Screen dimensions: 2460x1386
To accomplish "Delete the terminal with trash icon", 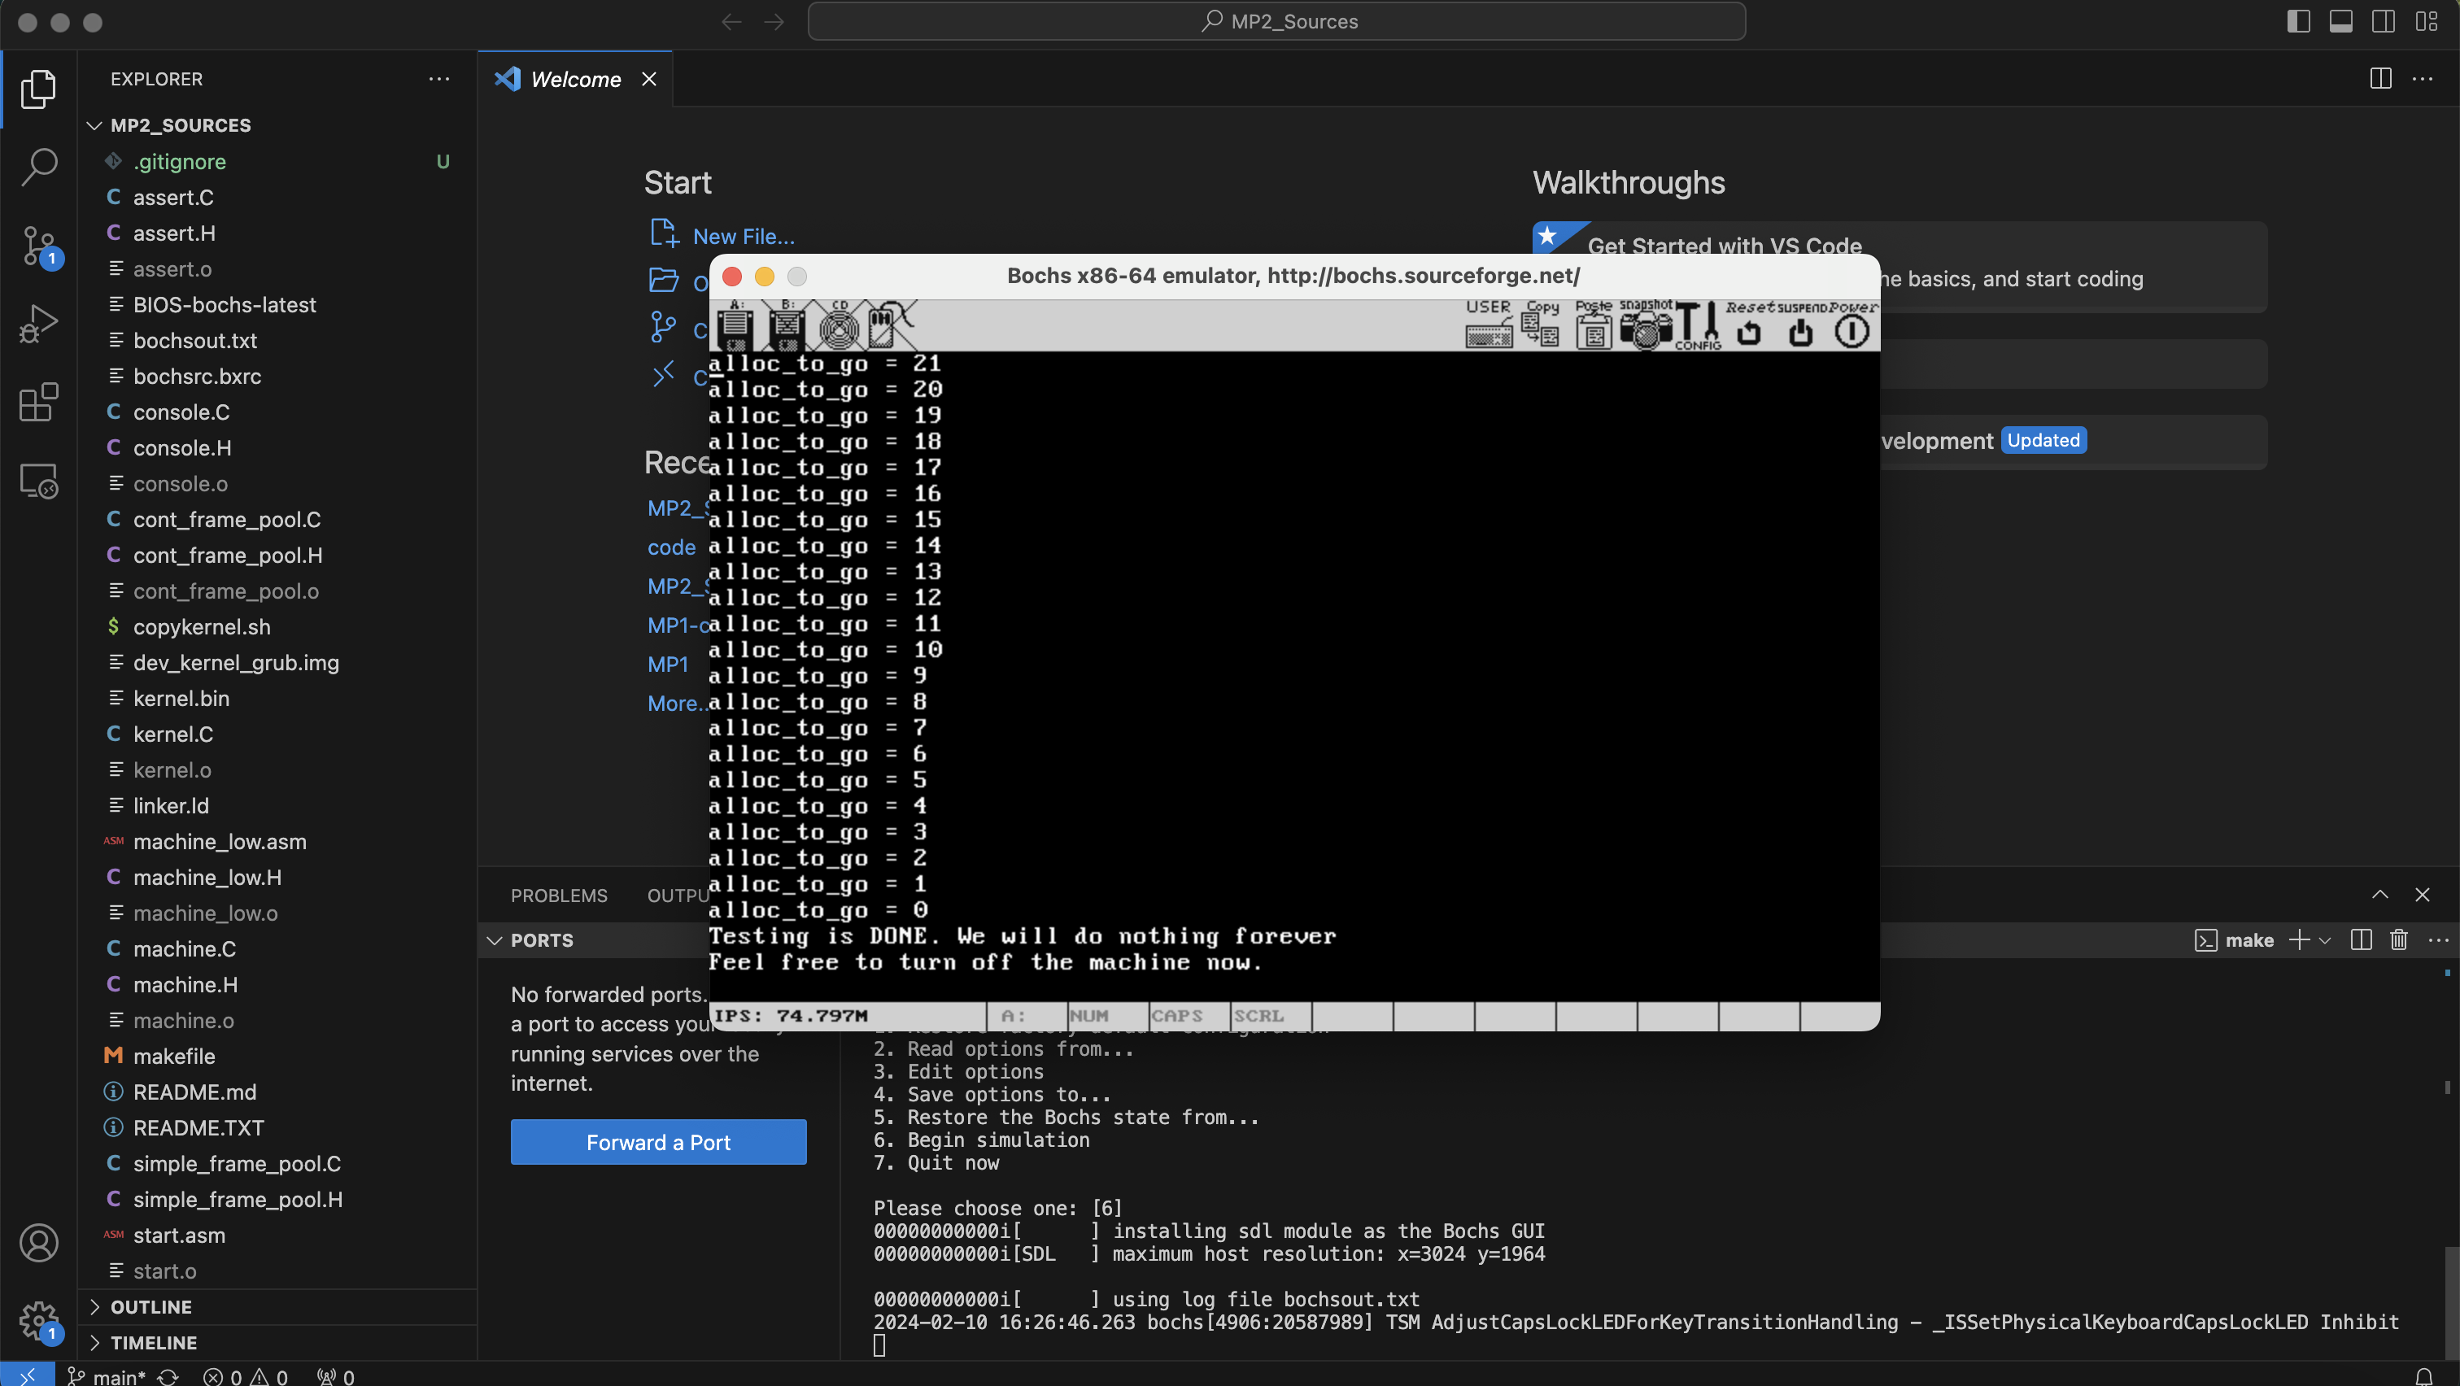I will [x=2398, y=940].
